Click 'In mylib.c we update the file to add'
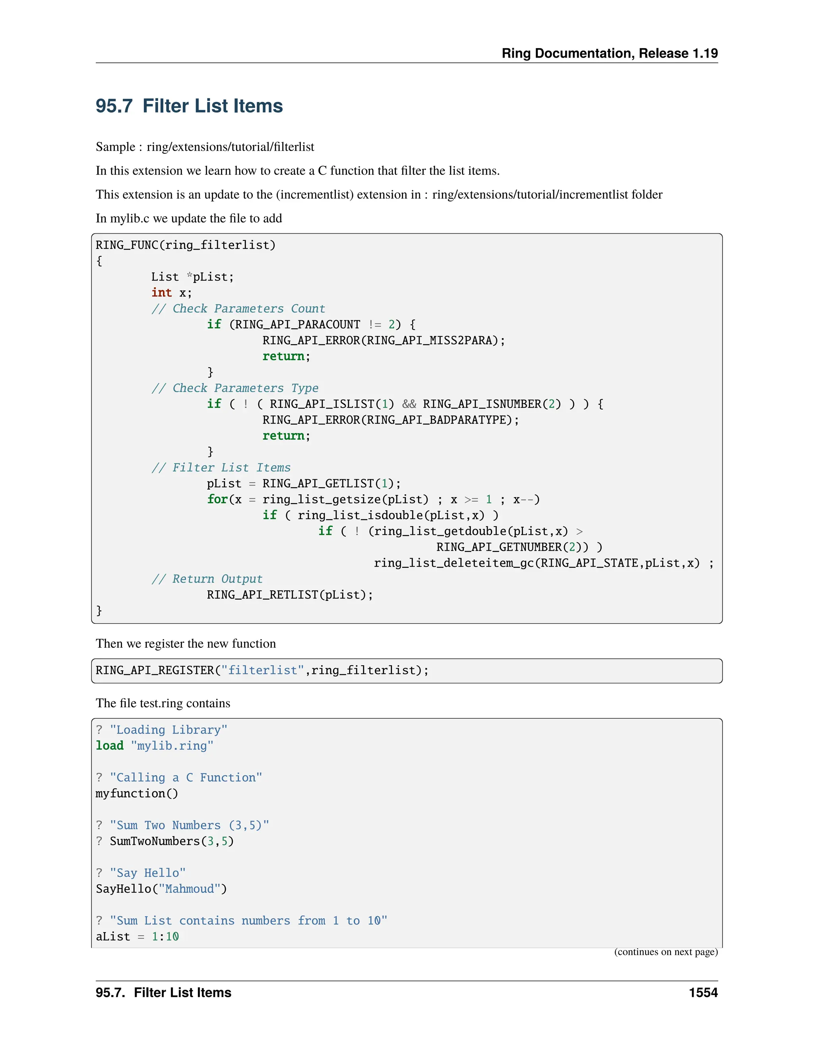This screenshot has height=1053, width=814. pyautogui.click(x=189, y=219)
